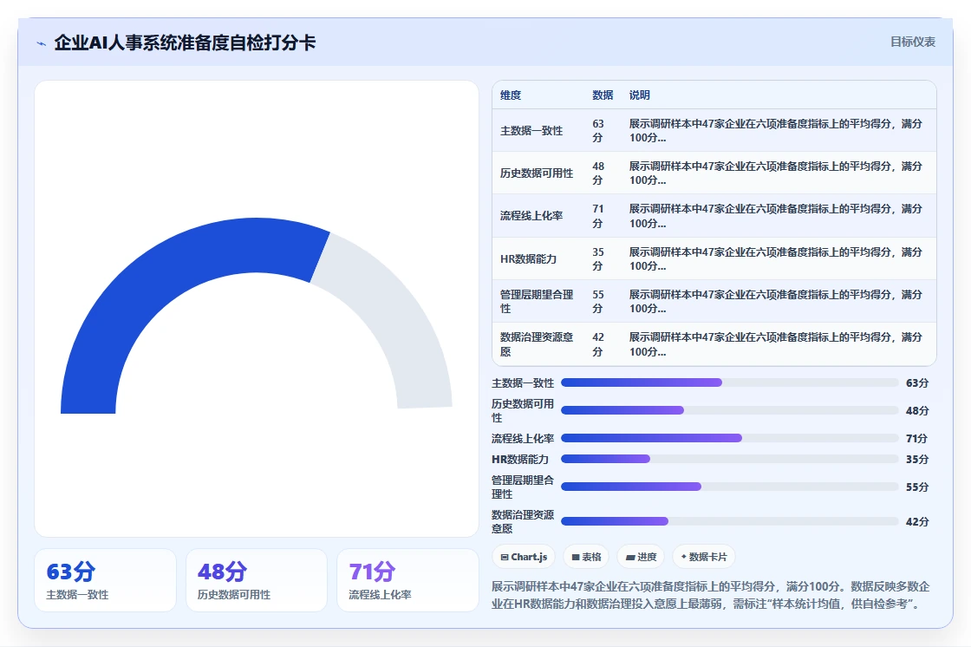Click the 42分 value in the table
Viewport: 971px width, 647px height.
597,344
